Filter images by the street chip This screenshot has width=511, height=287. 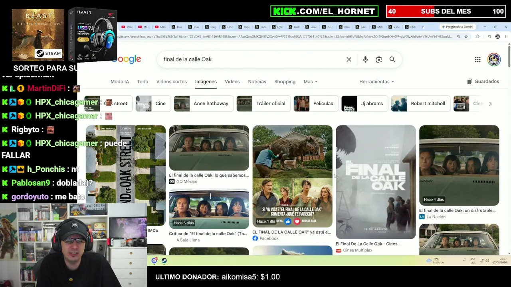(108, 104)
